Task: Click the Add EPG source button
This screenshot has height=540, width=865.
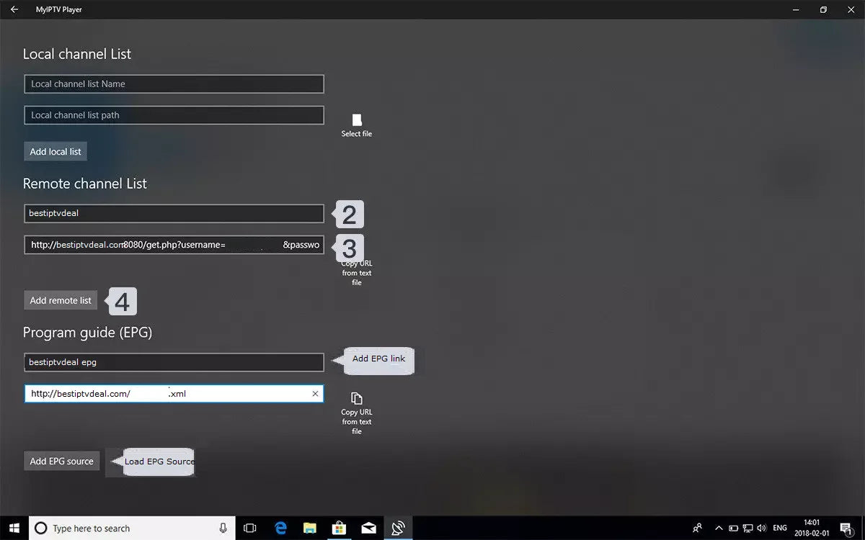Action: coord(61,461)
